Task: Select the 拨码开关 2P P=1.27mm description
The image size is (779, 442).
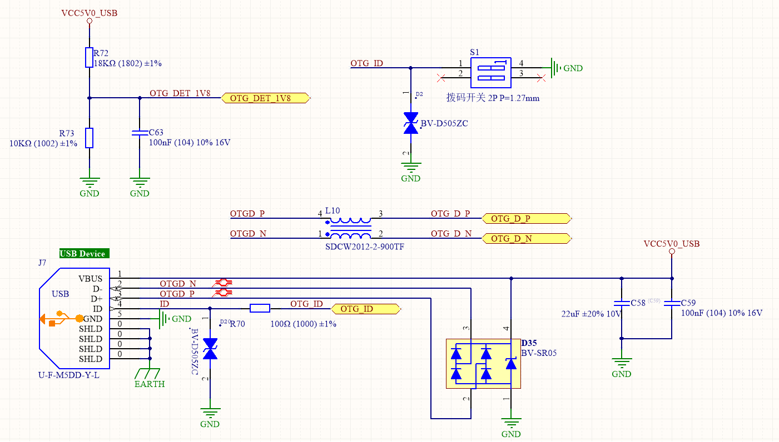Action: pos(493,98)
